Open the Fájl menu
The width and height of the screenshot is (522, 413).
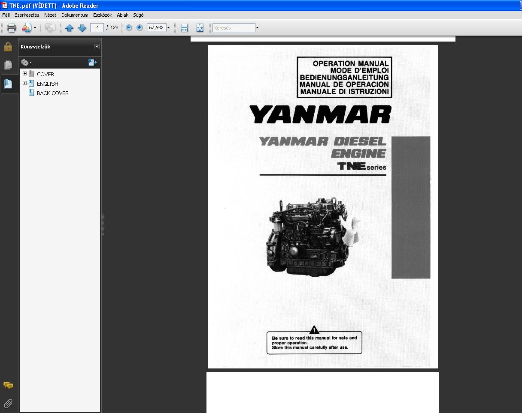pyautogui.click(x=6, y=15)
